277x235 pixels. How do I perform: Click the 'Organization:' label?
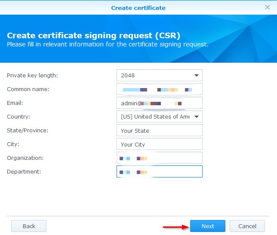(25, 158)
